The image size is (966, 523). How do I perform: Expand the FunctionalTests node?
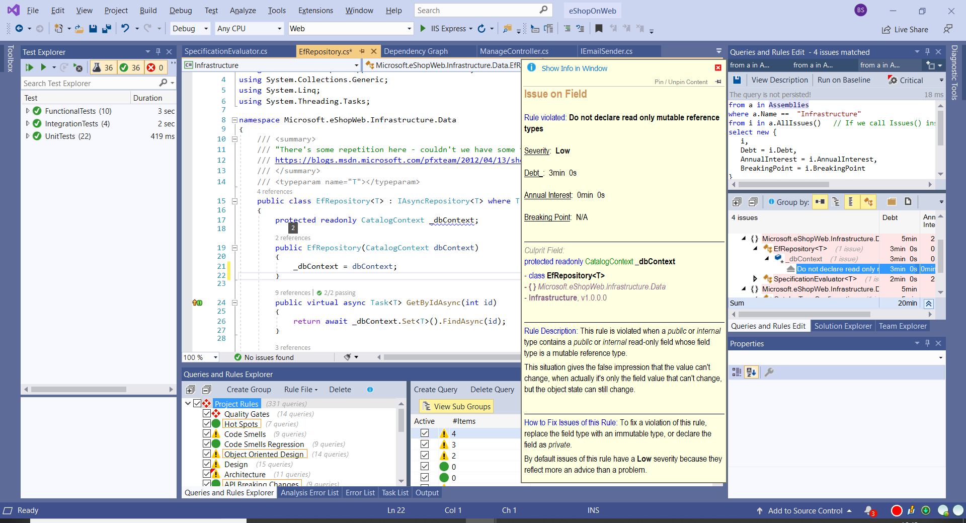pos(28,111)
